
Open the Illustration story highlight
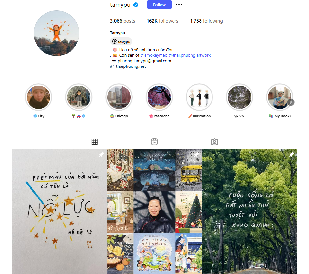199,97
